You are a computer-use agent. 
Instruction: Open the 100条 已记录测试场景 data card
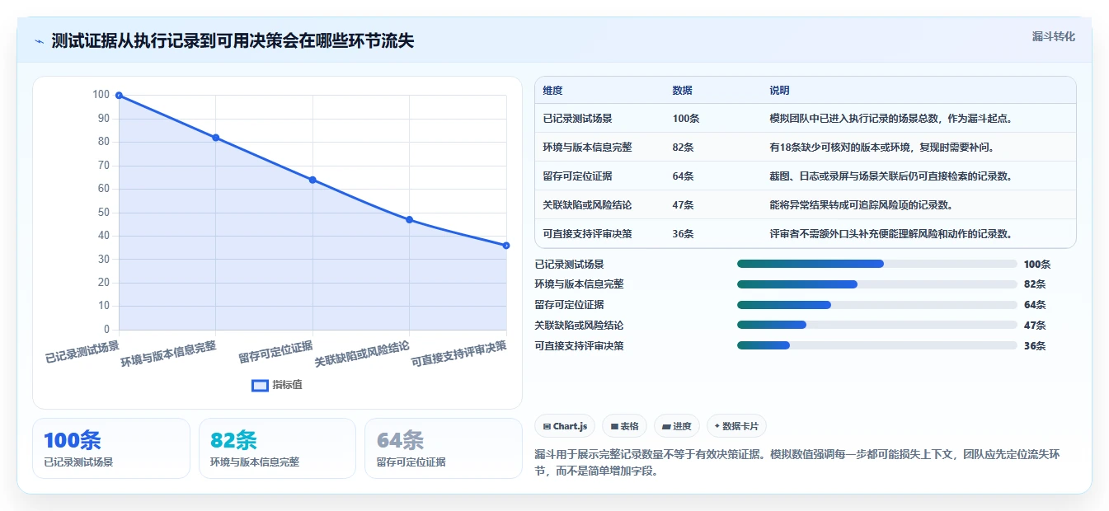point(111,448)
